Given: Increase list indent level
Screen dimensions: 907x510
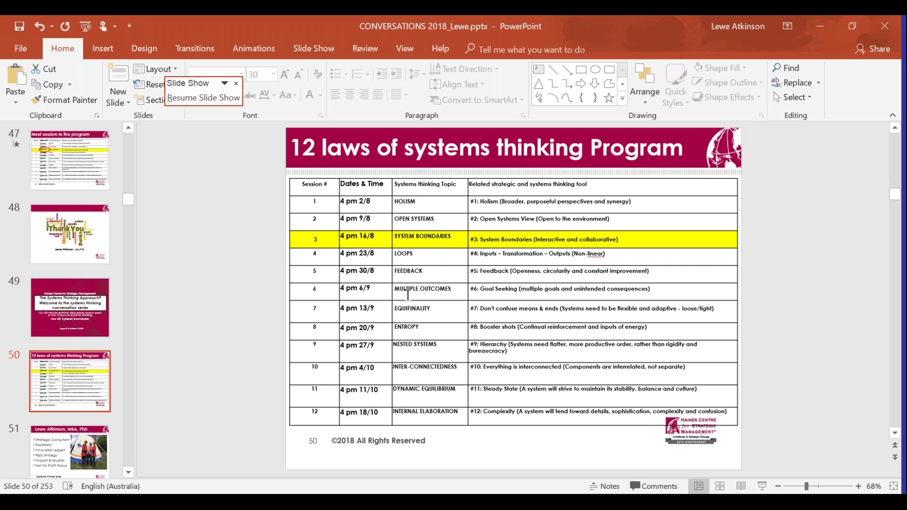Looking at the screenshot, I should [x=396, y=74].
